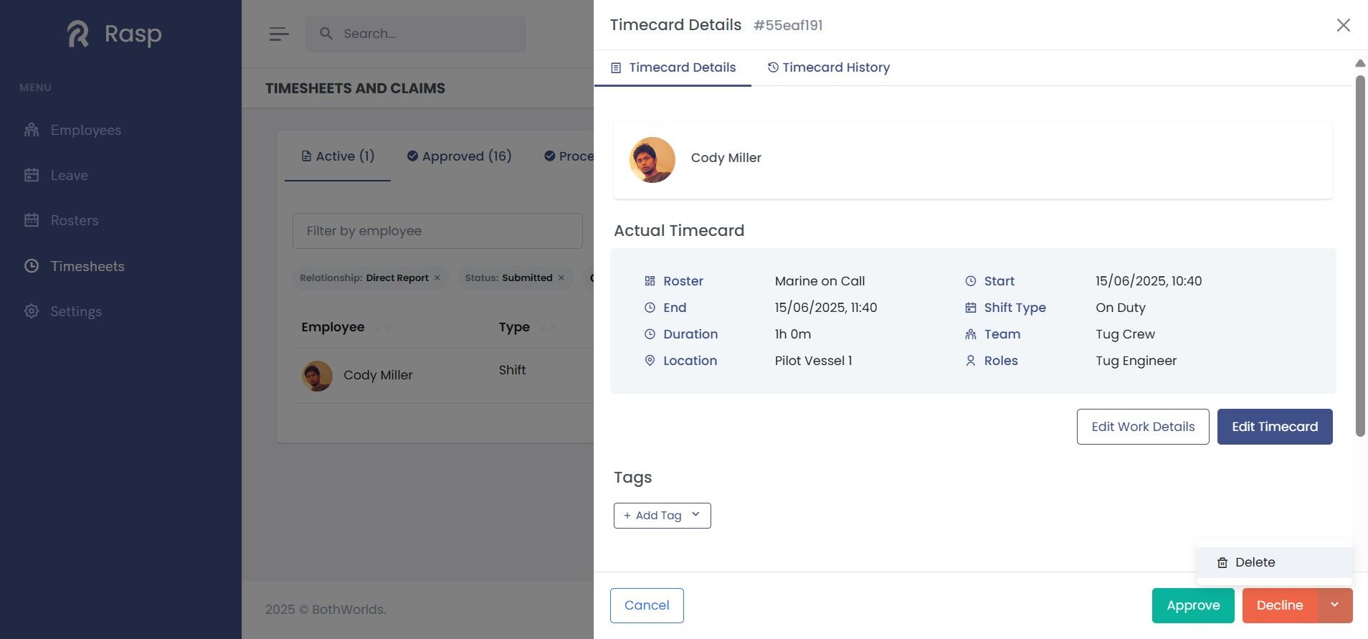Click the Employees sidebar icon
The height and width of the screenshot is (639, 1368).
click(32, 130)
